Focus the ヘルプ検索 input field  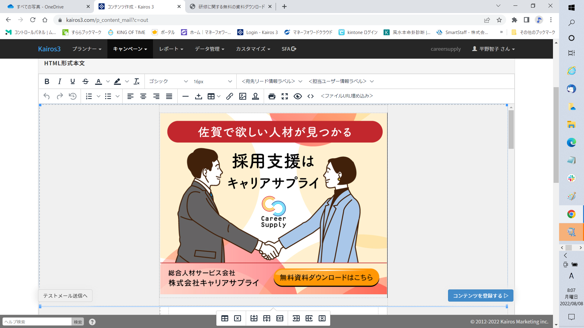37,322
